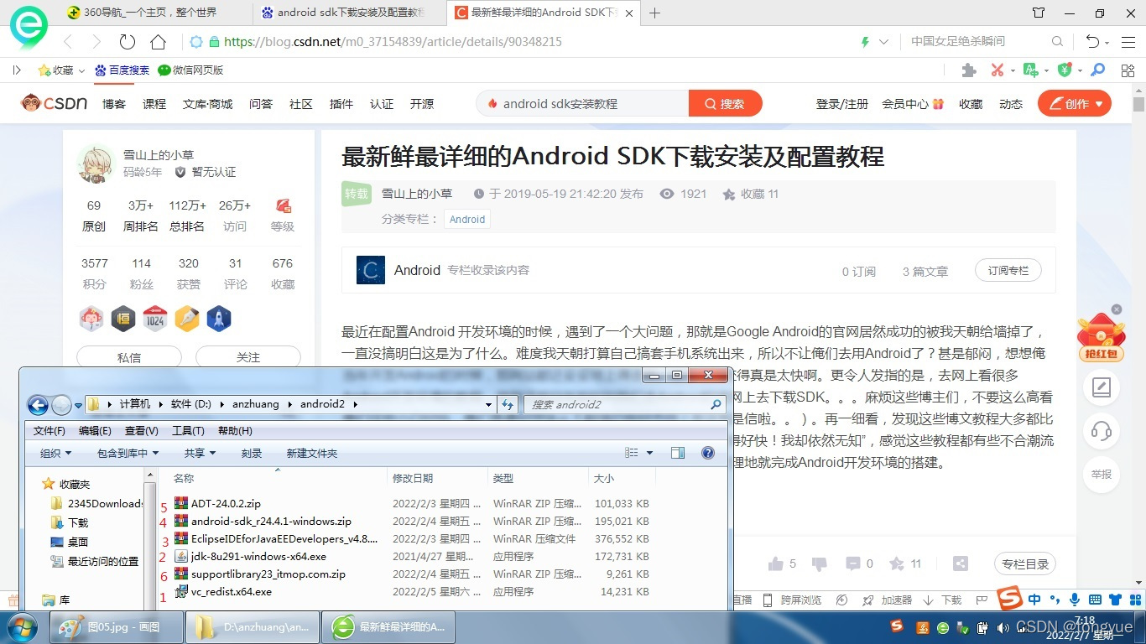
Task: Select file ADT-24.0.2.zip
Action: (226, 504)
